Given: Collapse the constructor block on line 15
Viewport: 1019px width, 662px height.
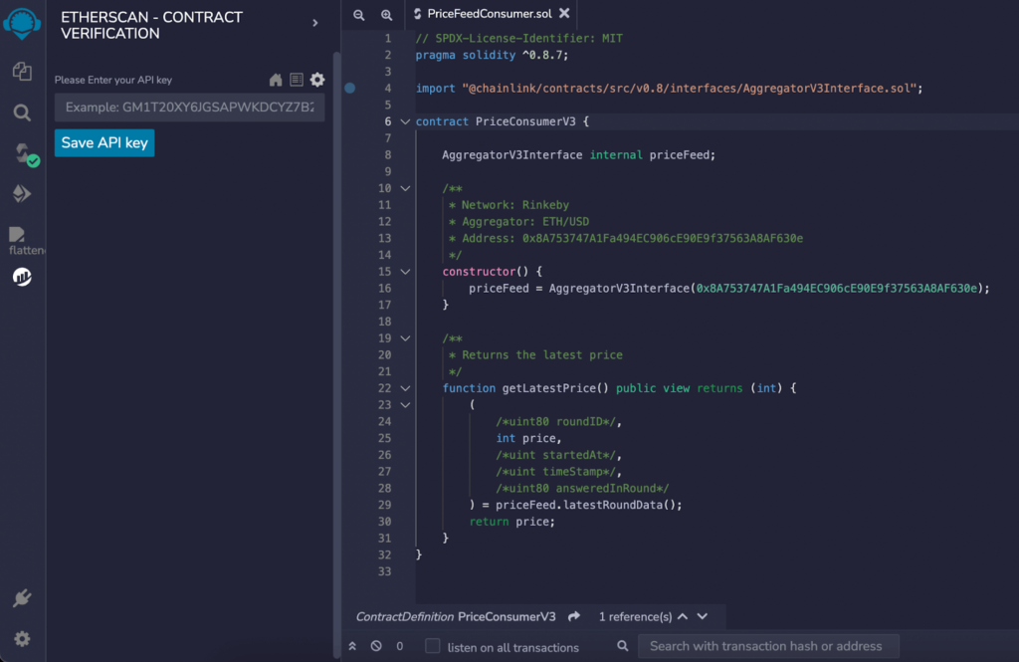Looking at the screenshot, I should click(x=404, y=271).
